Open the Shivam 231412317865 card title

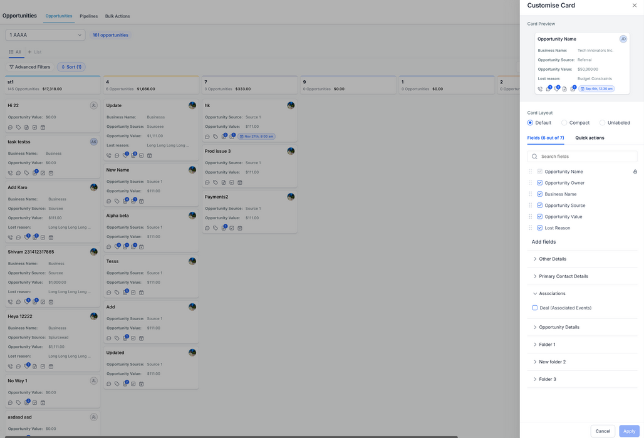click(x=31, y=252)
